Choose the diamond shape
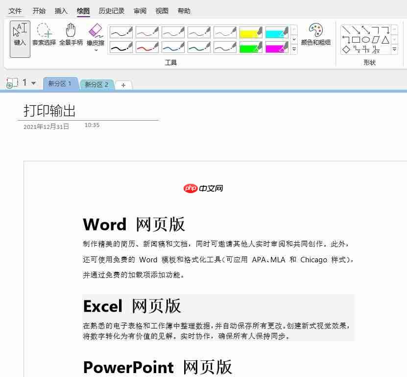Viewport: 407px width, 377px height. (345, 50)
